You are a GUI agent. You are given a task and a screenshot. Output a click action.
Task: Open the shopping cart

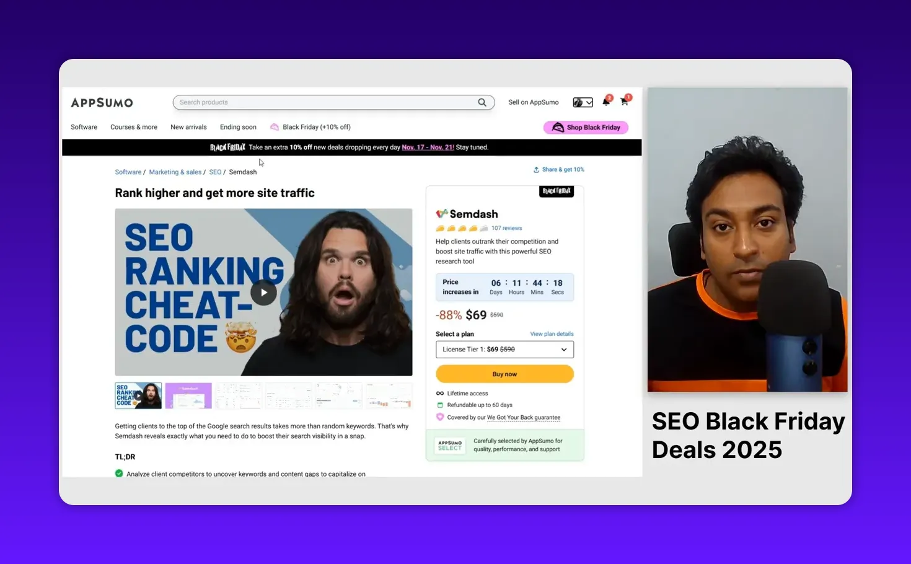click(624, 102)
